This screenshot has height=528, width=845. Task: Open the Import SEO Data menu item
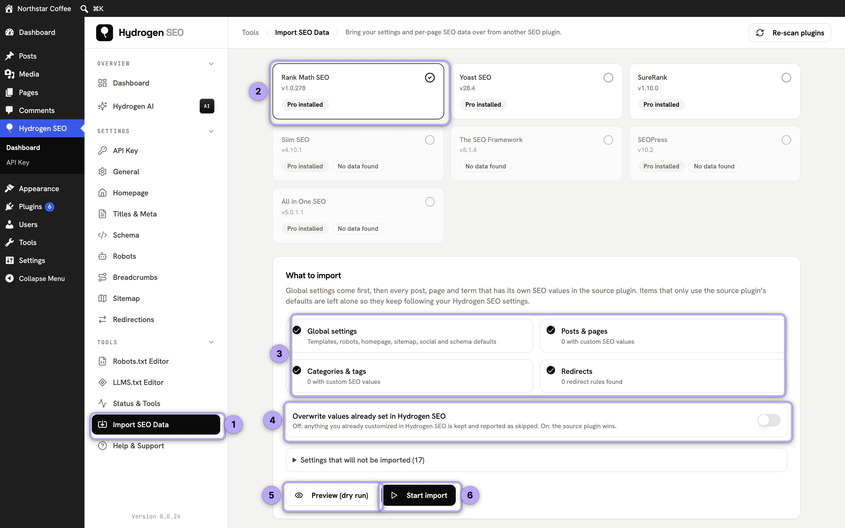click(x=156, y=425)
